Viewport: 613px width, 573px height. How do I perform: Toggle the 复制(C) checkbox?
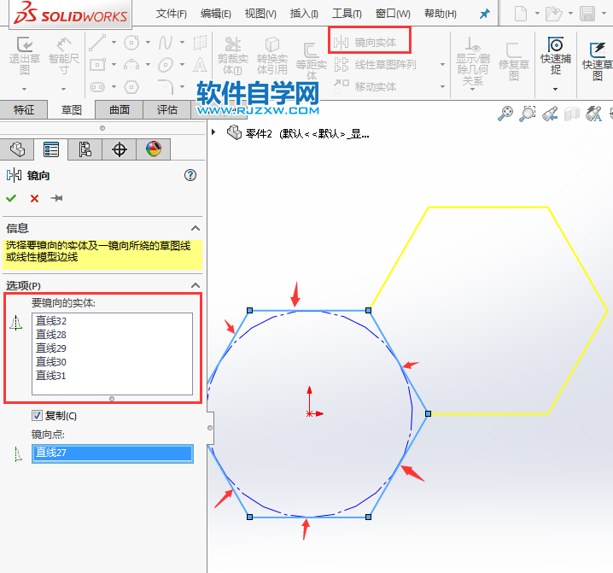click(x=37, y=415)
